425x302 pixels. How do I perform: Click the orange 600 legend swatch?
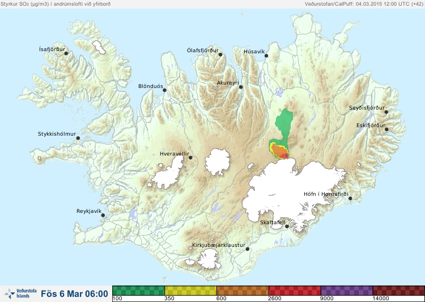[x=243, y=291]
